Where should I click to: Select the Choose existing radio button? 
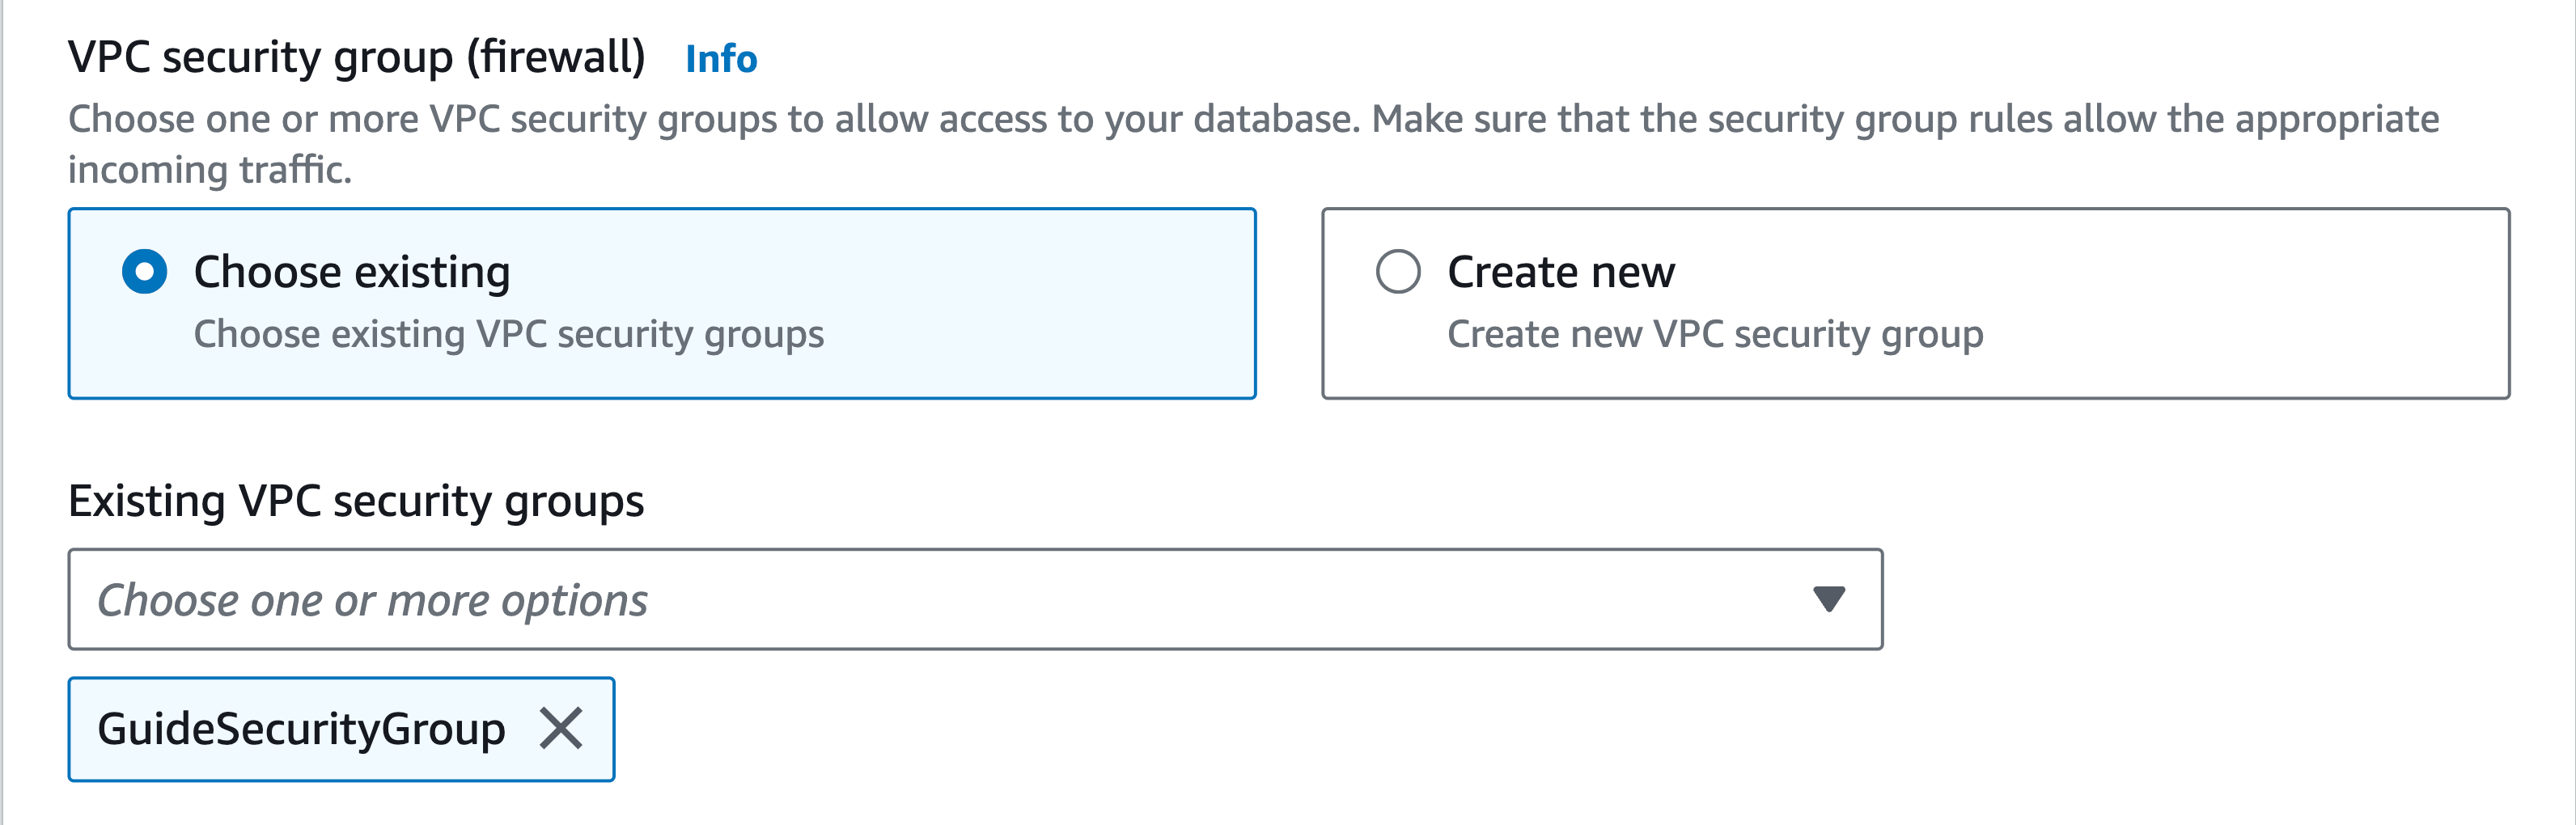pyautogui.click(x=145, y=272)
